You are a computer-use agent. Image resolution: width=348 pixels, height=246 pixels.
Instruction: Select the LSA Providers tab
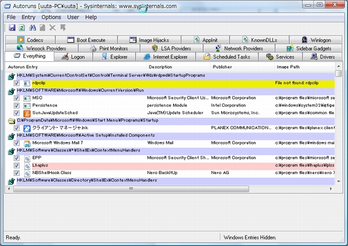pos(171,48)
